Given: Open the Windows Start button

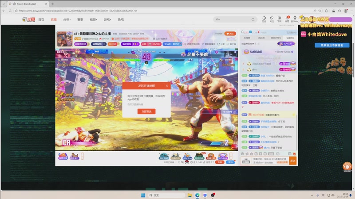Looking at the screenshot, I should 143,195.
